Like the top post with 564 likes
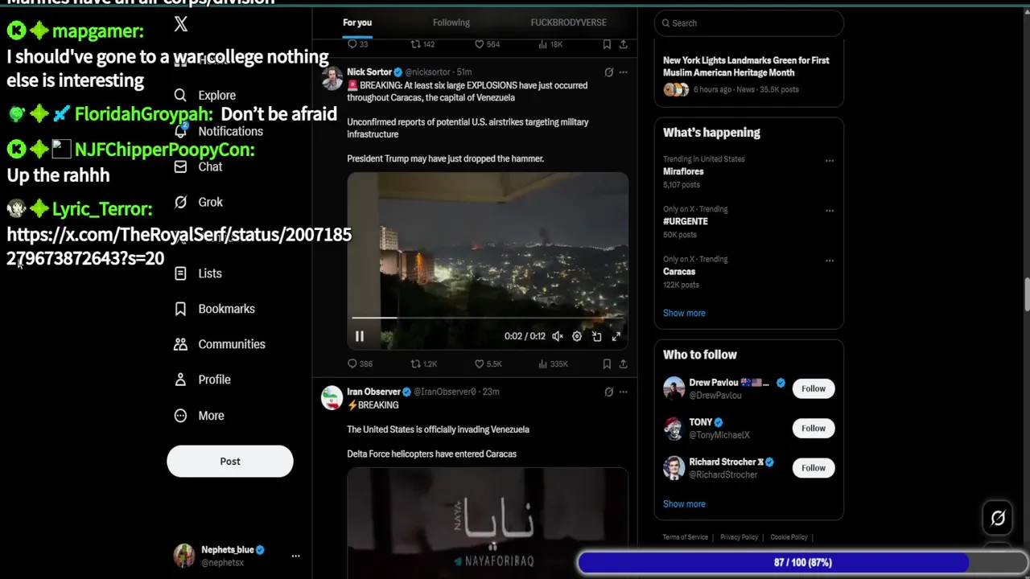The height and width of the screenshot is (579, 1030). [487, 44]
